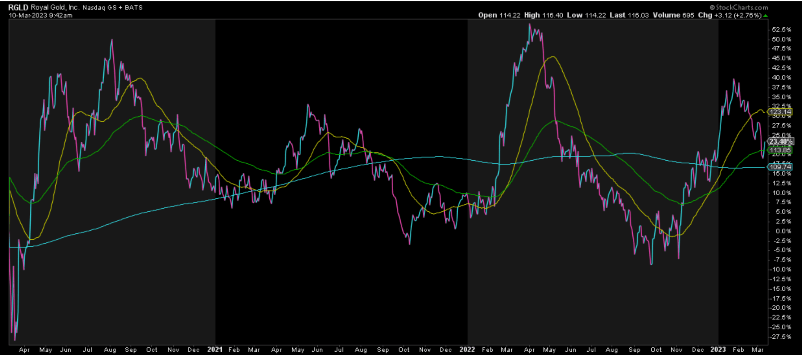Click the High 116.40 readout
The image size is (803, 356).
click(544, 15)
